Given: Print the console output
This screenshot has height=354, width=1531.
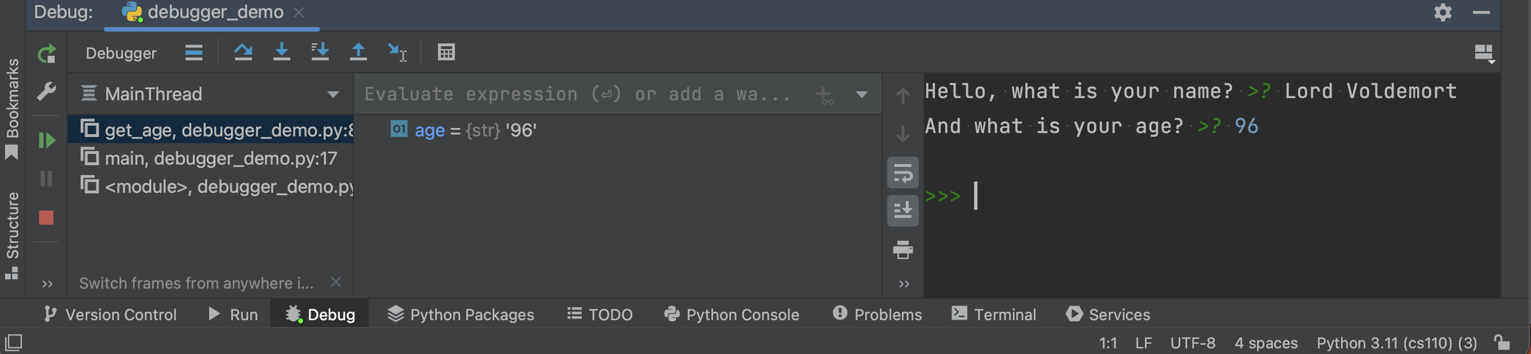Looking at the screenshot, I should pos(903,250).
